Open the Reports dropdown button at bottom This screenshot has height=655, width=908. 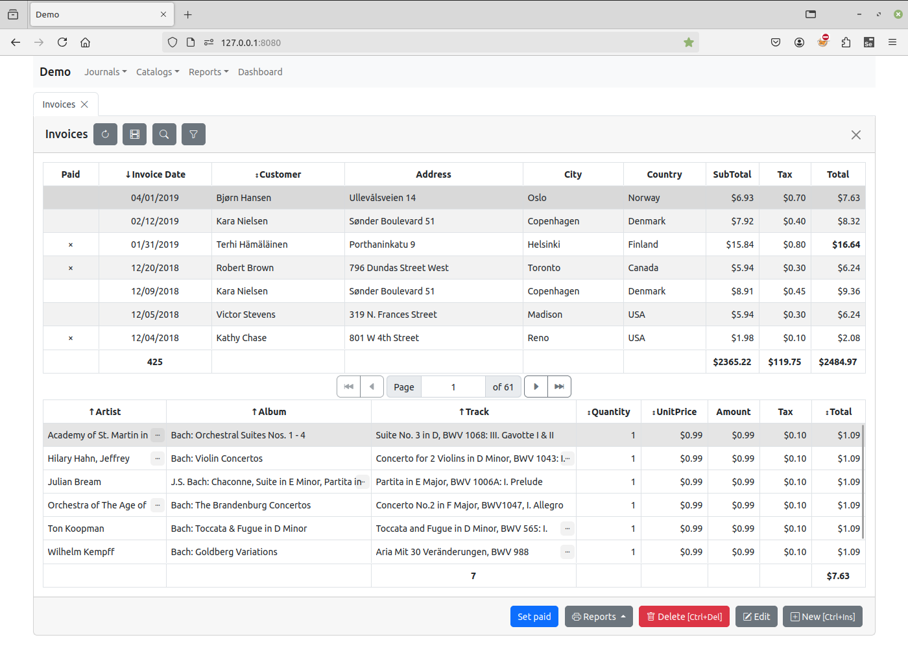coord(598,617)
